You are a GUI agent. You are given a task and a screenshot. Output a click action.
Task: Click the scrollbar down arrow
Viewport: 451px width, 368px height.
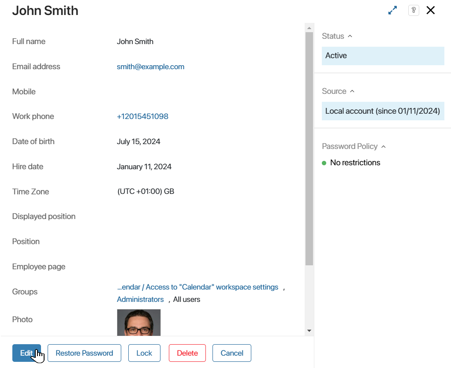(x=309, y=331)
